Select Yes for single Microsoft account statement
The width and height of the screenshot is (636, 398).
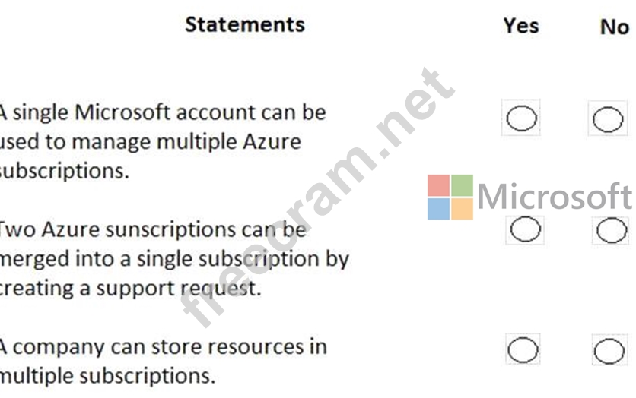point(521,118)
